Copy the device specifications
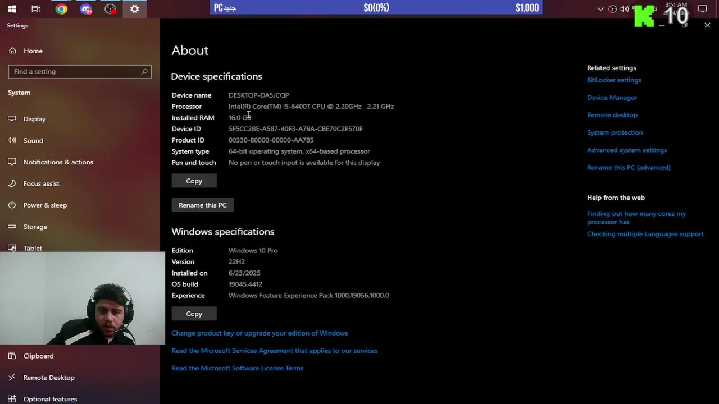Viewport: 719px width, 404px height. (x=194, y=181)
